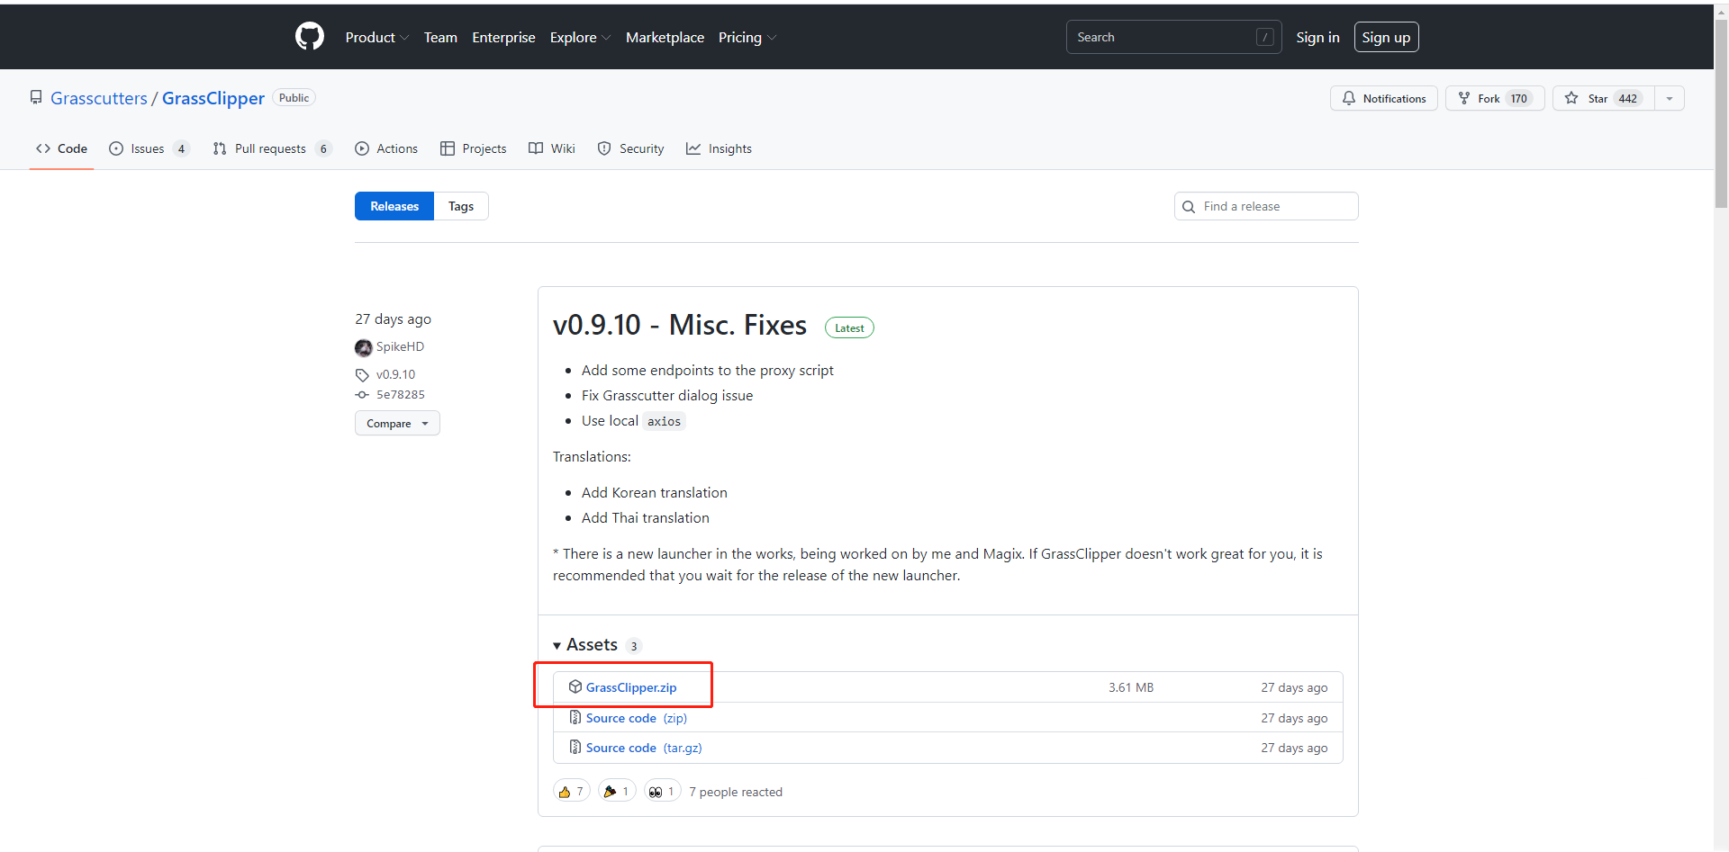Open the Product dropdown menu
The image size is (1729, 852).
pos(376,37)
